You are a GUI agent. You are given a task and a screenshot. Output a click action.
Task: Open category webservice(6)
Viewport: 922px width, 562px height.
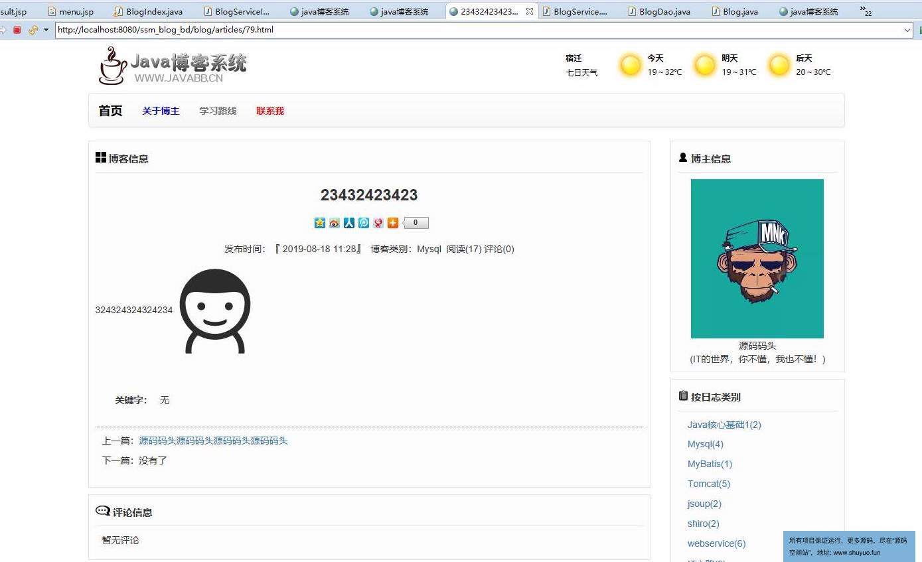(x=717, y=544)
